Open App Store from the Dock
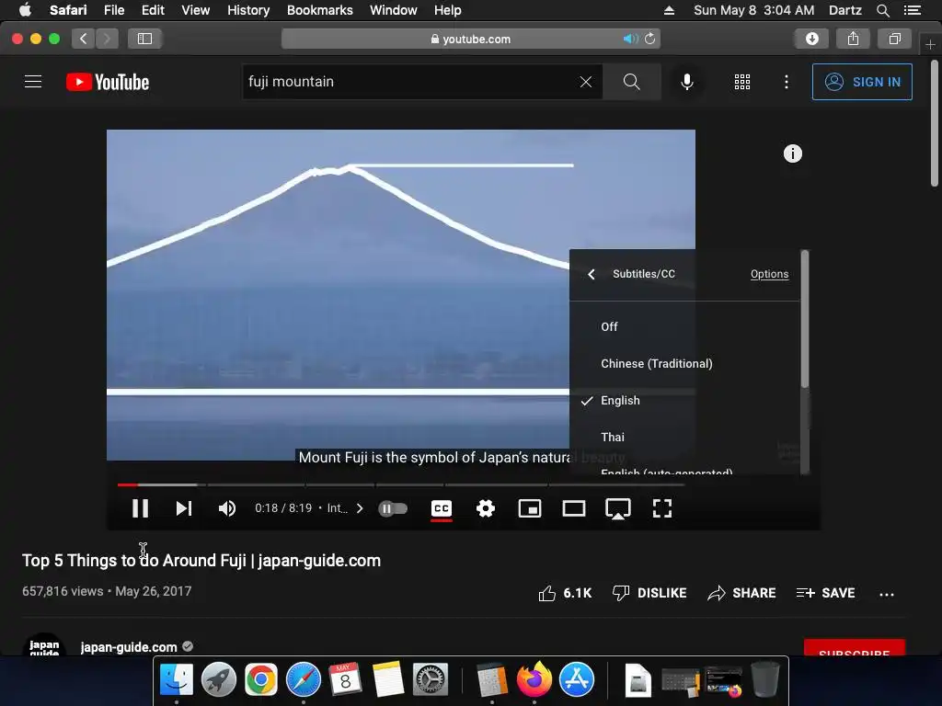Image resolution: width=942 pixels, height=706 pixels. pyautogui.click(x=577, y=679)
